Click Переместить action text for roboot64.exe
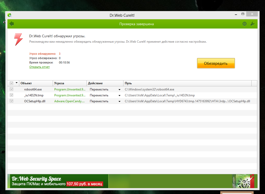Image resolution: width=265 pixels, height=194 pixels. tap(99, 89)
